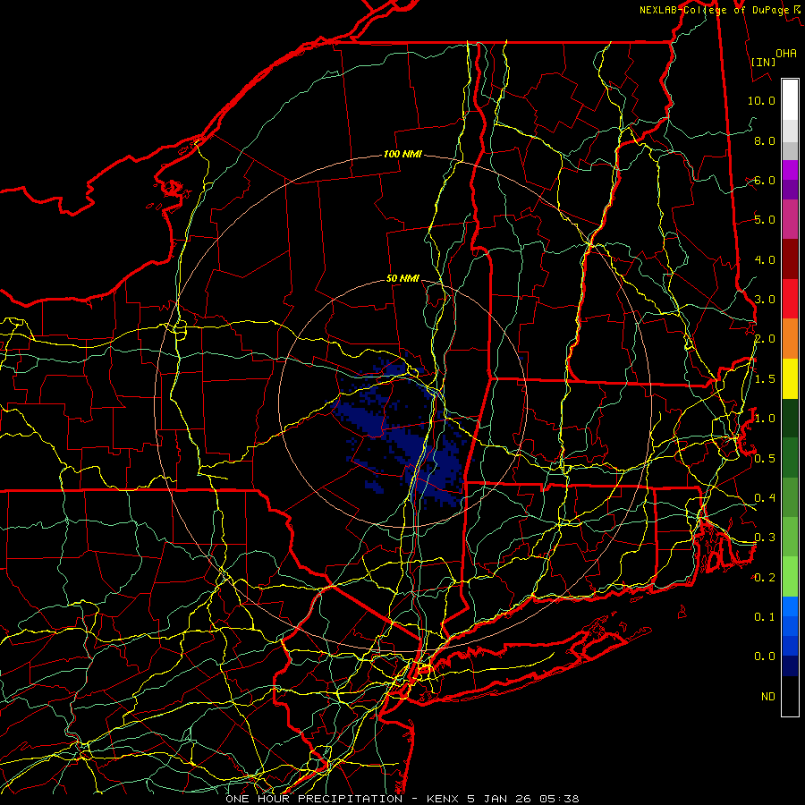Pick the orange legend swatch
805x805 pixels.
click(790, 338)
